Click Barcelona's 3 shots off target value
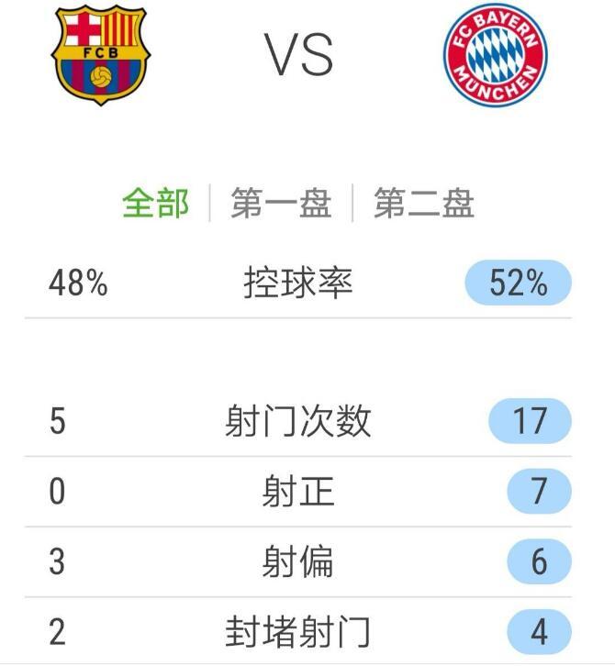This screenshot has width=615, height=666. coord(57,561)
